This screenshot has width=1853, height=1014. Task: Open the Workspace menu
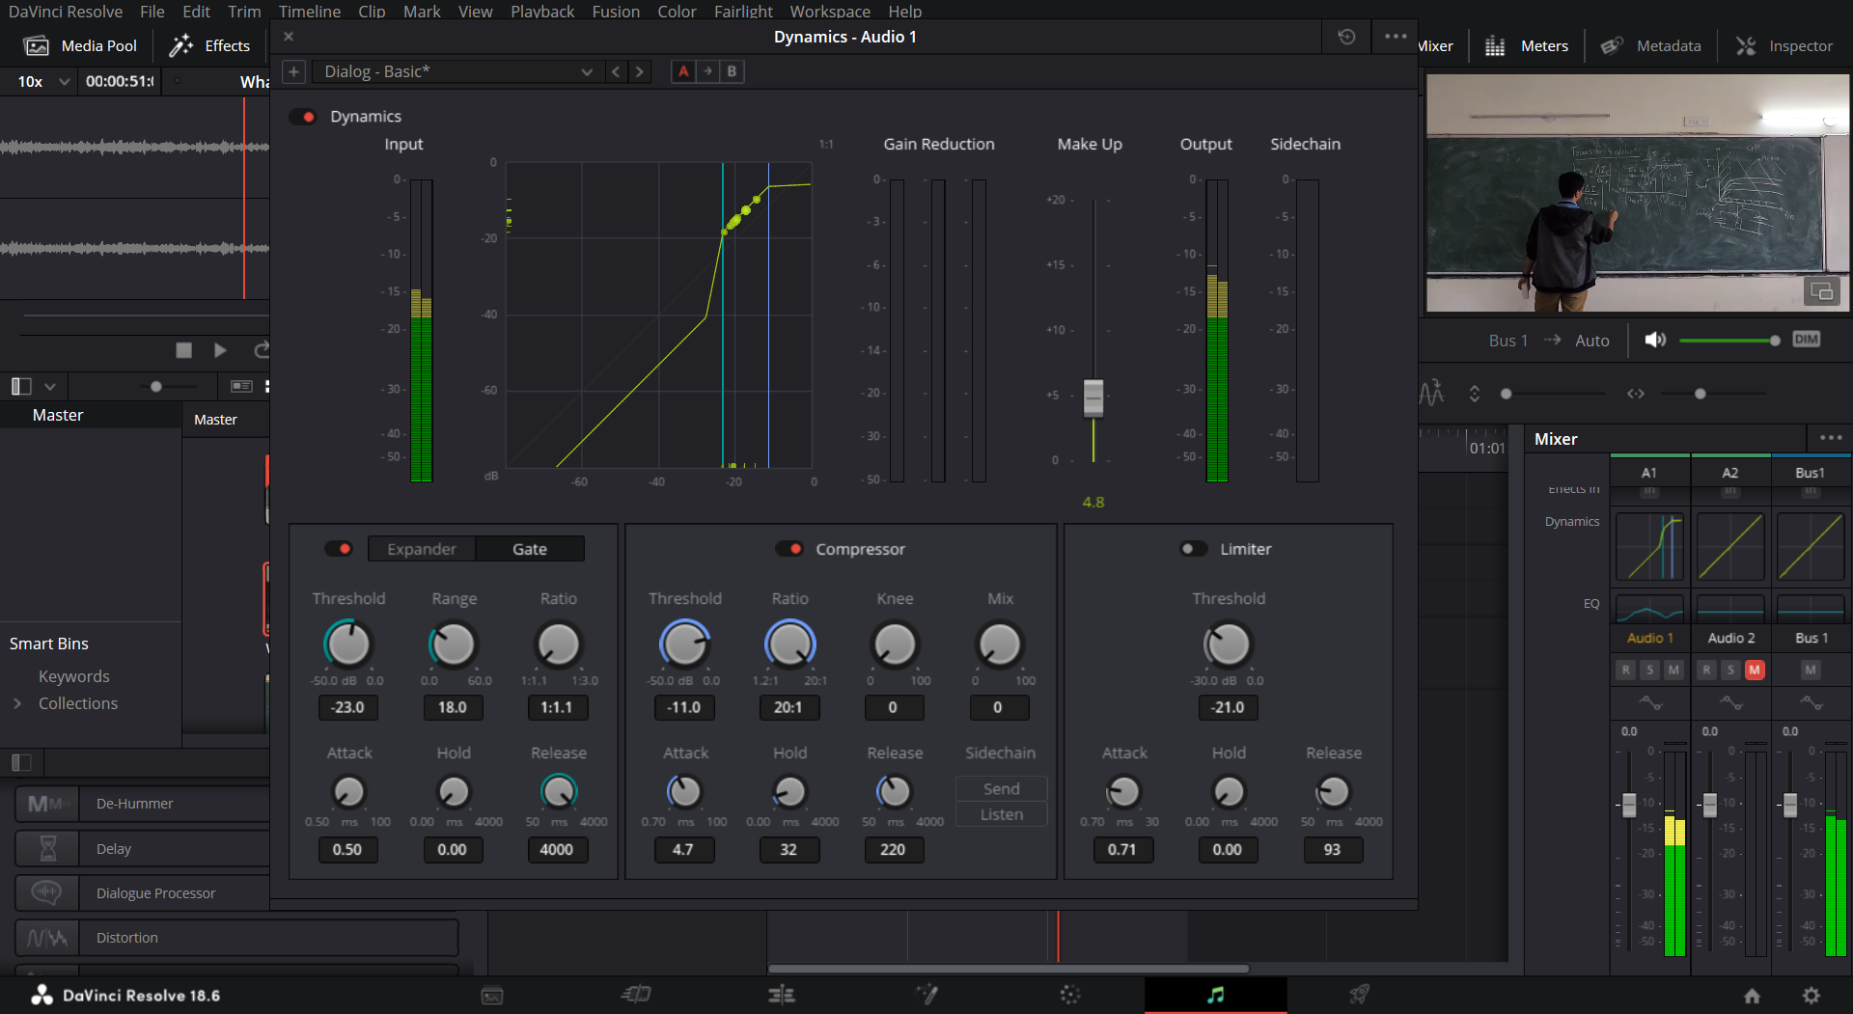point(830,12)
